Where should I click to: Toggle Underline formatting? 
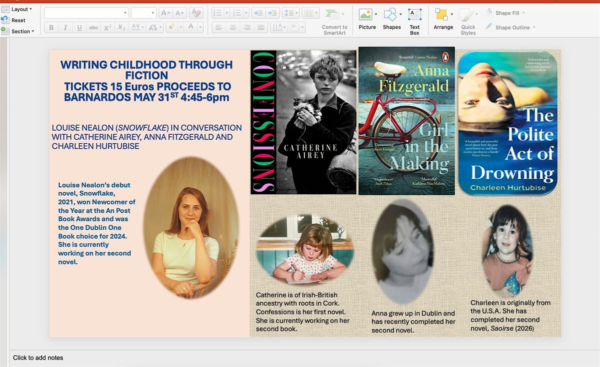pyautogui.click(x=79, y=28)
